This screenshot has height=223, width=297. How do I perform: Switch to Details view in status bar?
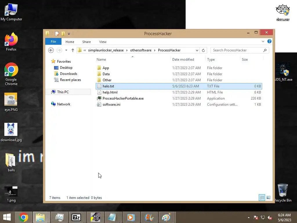(262, 197)
